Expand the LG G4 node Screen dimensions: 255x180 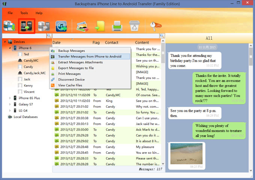pyautogui.click(x=10, y=110)
